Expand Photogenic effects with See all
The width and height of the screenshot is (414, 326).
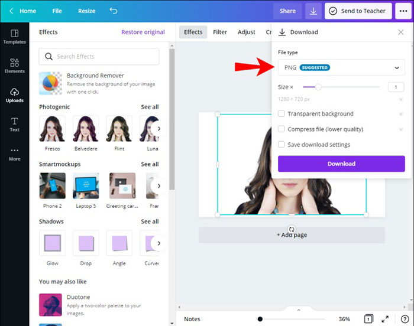(150, 107)
